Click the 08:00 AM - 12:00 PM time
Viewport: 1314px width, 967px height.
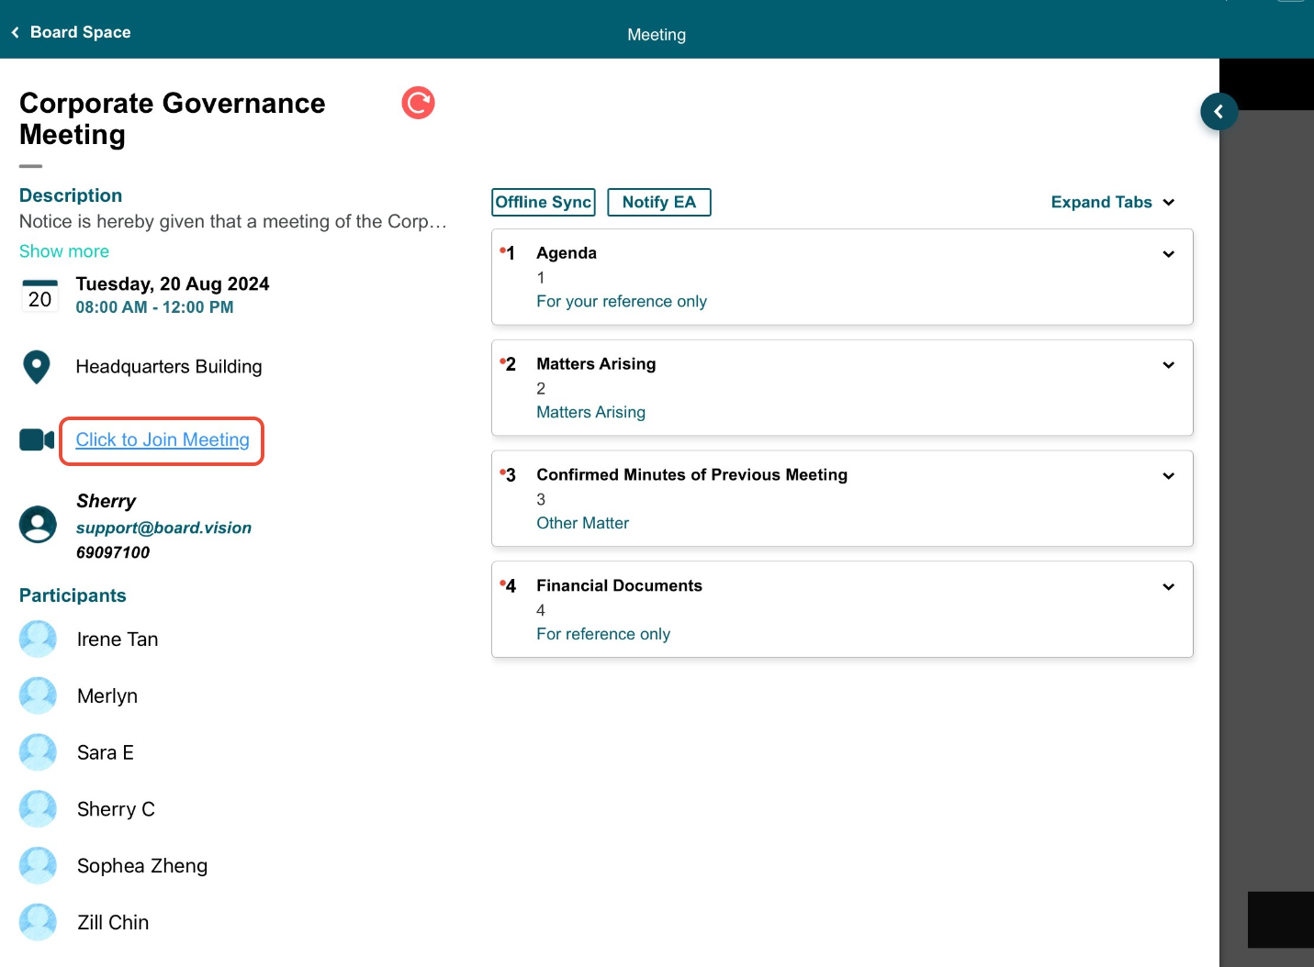[x=154, y=307]
